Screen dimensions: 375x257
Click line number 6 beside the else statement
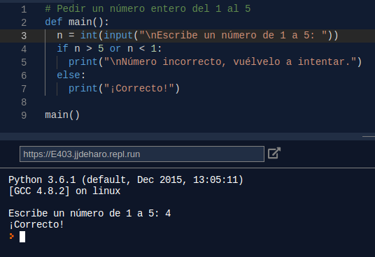point(24,75)
